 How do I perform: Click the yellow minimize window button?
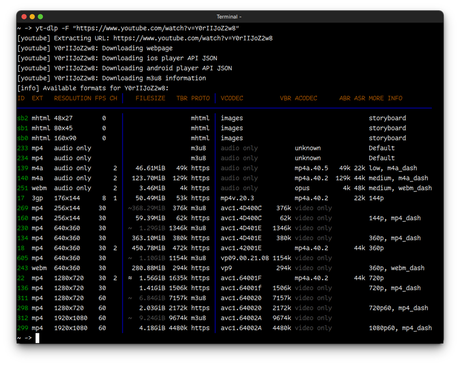(32, 17)
